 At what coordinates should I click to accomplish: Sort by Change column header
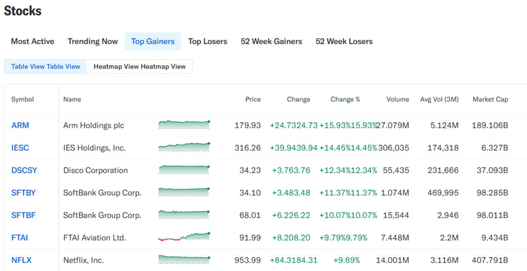tap(299, 99)
